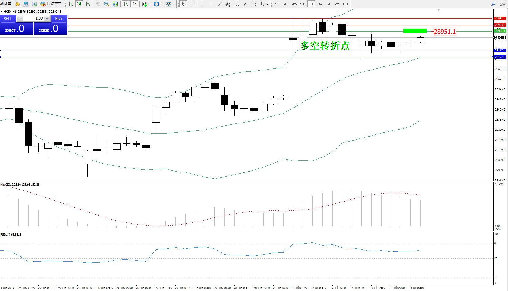Open the search magnifier in toolbar
The width and height of the screenshot is (508, 291).
tap(493, 4)
